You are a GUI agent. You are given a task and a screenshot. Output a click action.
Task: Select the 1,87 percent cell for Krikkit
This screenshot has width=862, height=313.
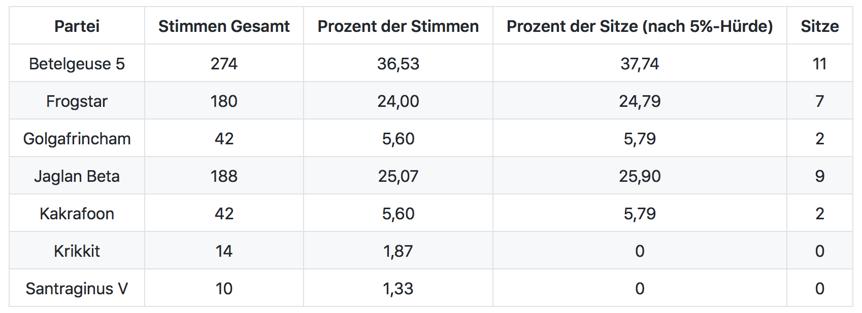pos(398,251)
